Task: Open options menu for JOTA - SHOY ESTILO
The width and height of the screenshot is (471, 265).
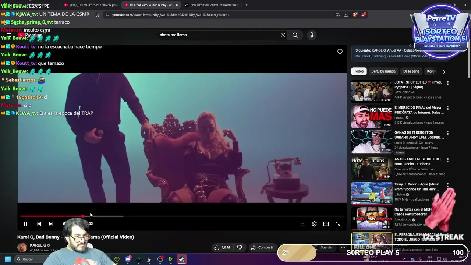Action: click(x=448, y=83)
